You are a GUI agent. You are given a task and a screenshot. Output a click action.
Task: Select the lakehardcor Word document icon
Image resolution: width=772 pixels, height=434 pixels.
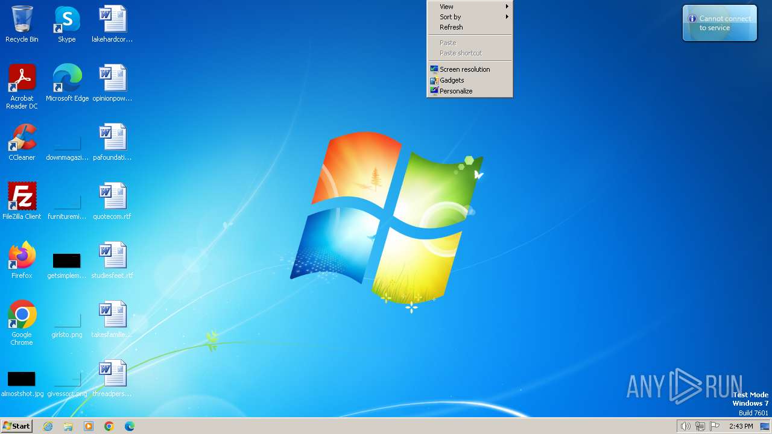click(x=112, y=24)
